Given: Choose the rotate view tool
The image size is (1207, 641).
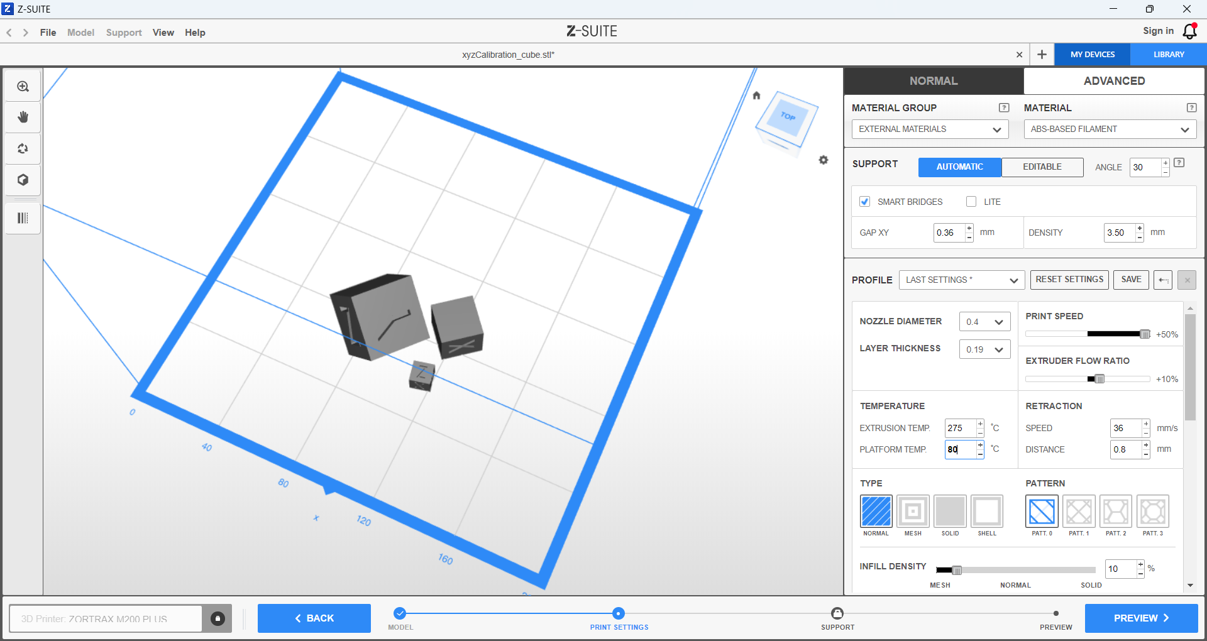Looking at the screenshot, I should tap(23, 149).
